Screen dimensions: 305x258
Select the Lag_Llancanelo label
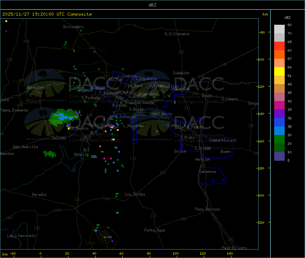pyautogui.click(x=22, y=235)
